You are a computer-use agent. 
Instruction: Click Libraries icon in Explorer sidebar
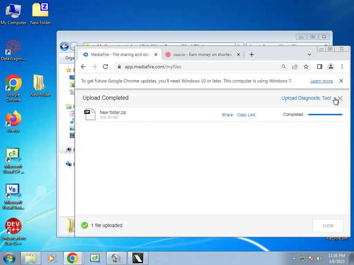[69, 106]
